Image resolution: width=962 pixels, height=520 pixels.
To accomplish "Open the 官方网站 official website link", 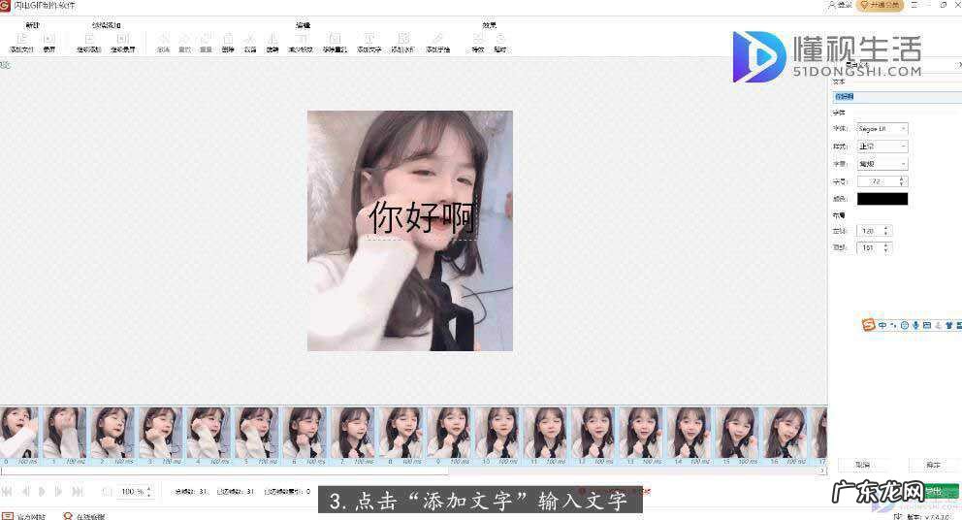I will 24,516.
